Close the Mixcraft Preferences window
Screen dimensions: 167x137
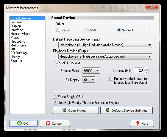(152, 7)
